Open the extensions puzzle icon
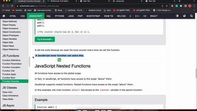Viewport: 197px width, 111px height. click(x=181, y=6)
